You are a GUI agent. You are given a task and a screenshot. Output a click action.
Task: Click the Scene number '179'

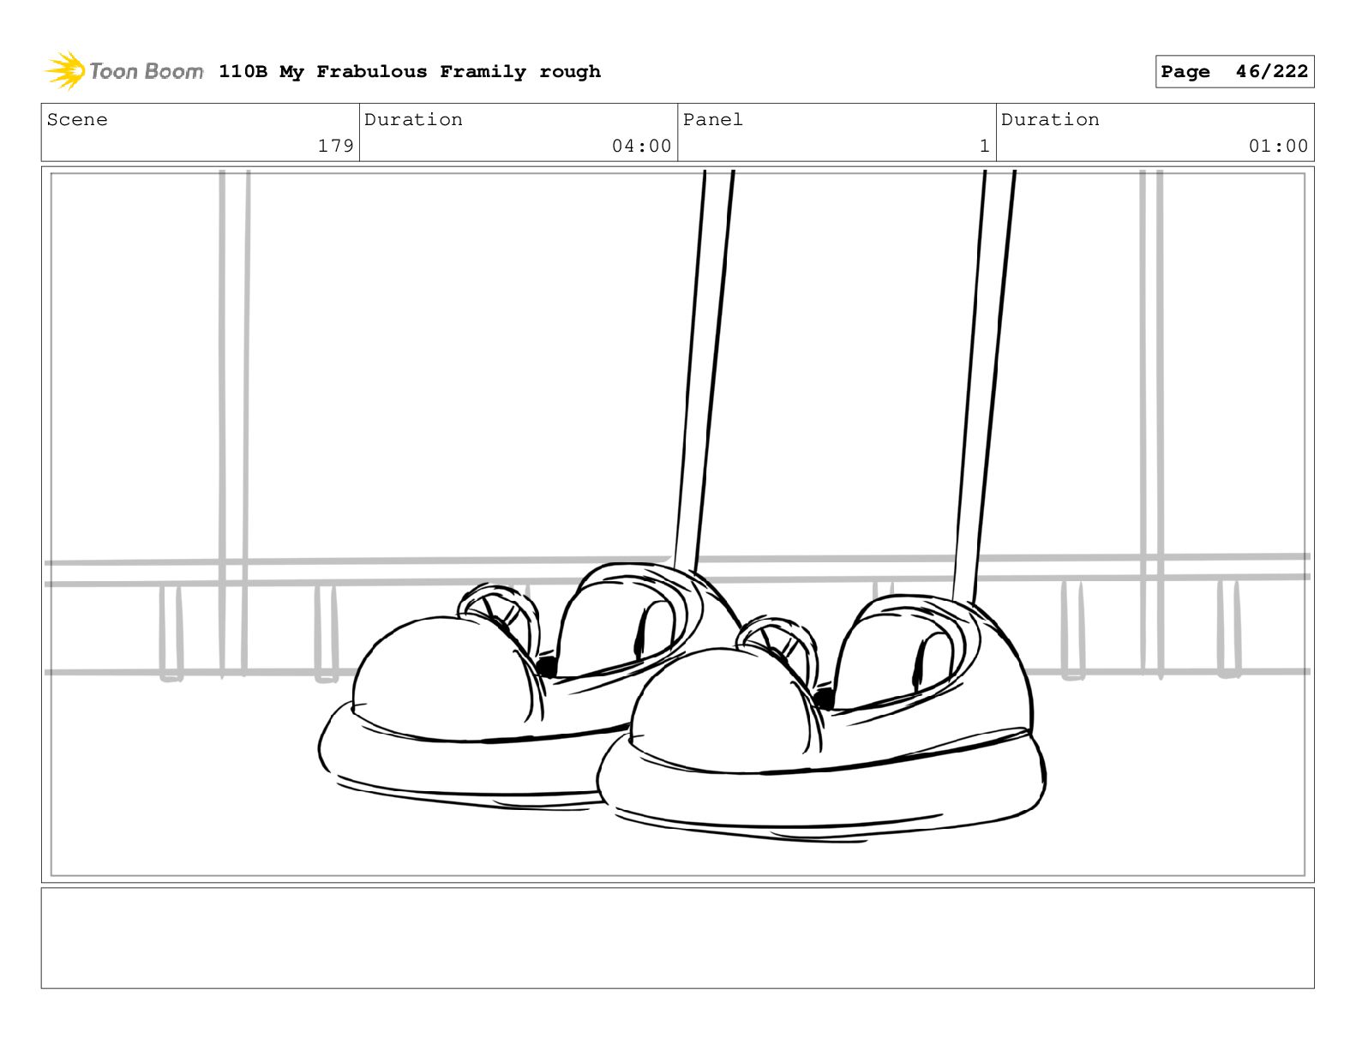(x=335, y=146)
